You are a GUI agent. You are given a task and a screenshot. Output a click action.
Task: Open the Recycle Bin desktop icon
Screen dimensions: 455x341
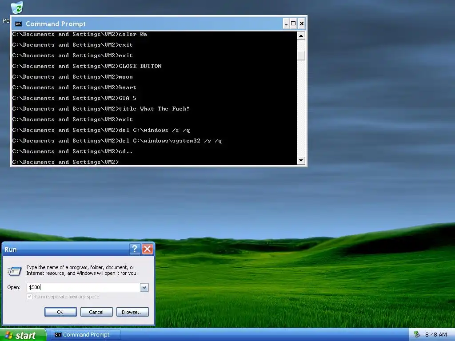[17, 8]
